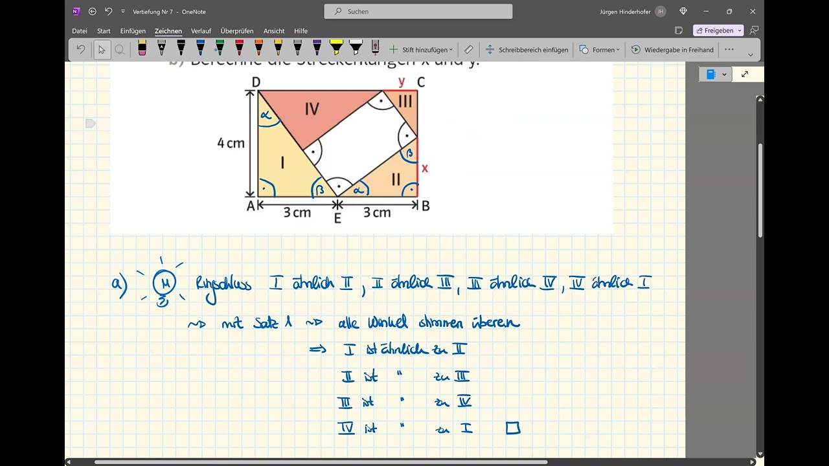Open the Datei menu
This screenshot has height=466, width=829.
pyautogui.click(x=80, y=31)
